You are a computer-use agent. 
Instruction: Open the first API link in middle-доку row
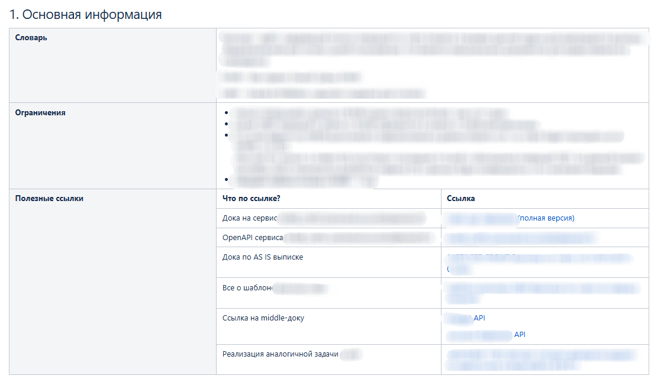tap(479, 318)
